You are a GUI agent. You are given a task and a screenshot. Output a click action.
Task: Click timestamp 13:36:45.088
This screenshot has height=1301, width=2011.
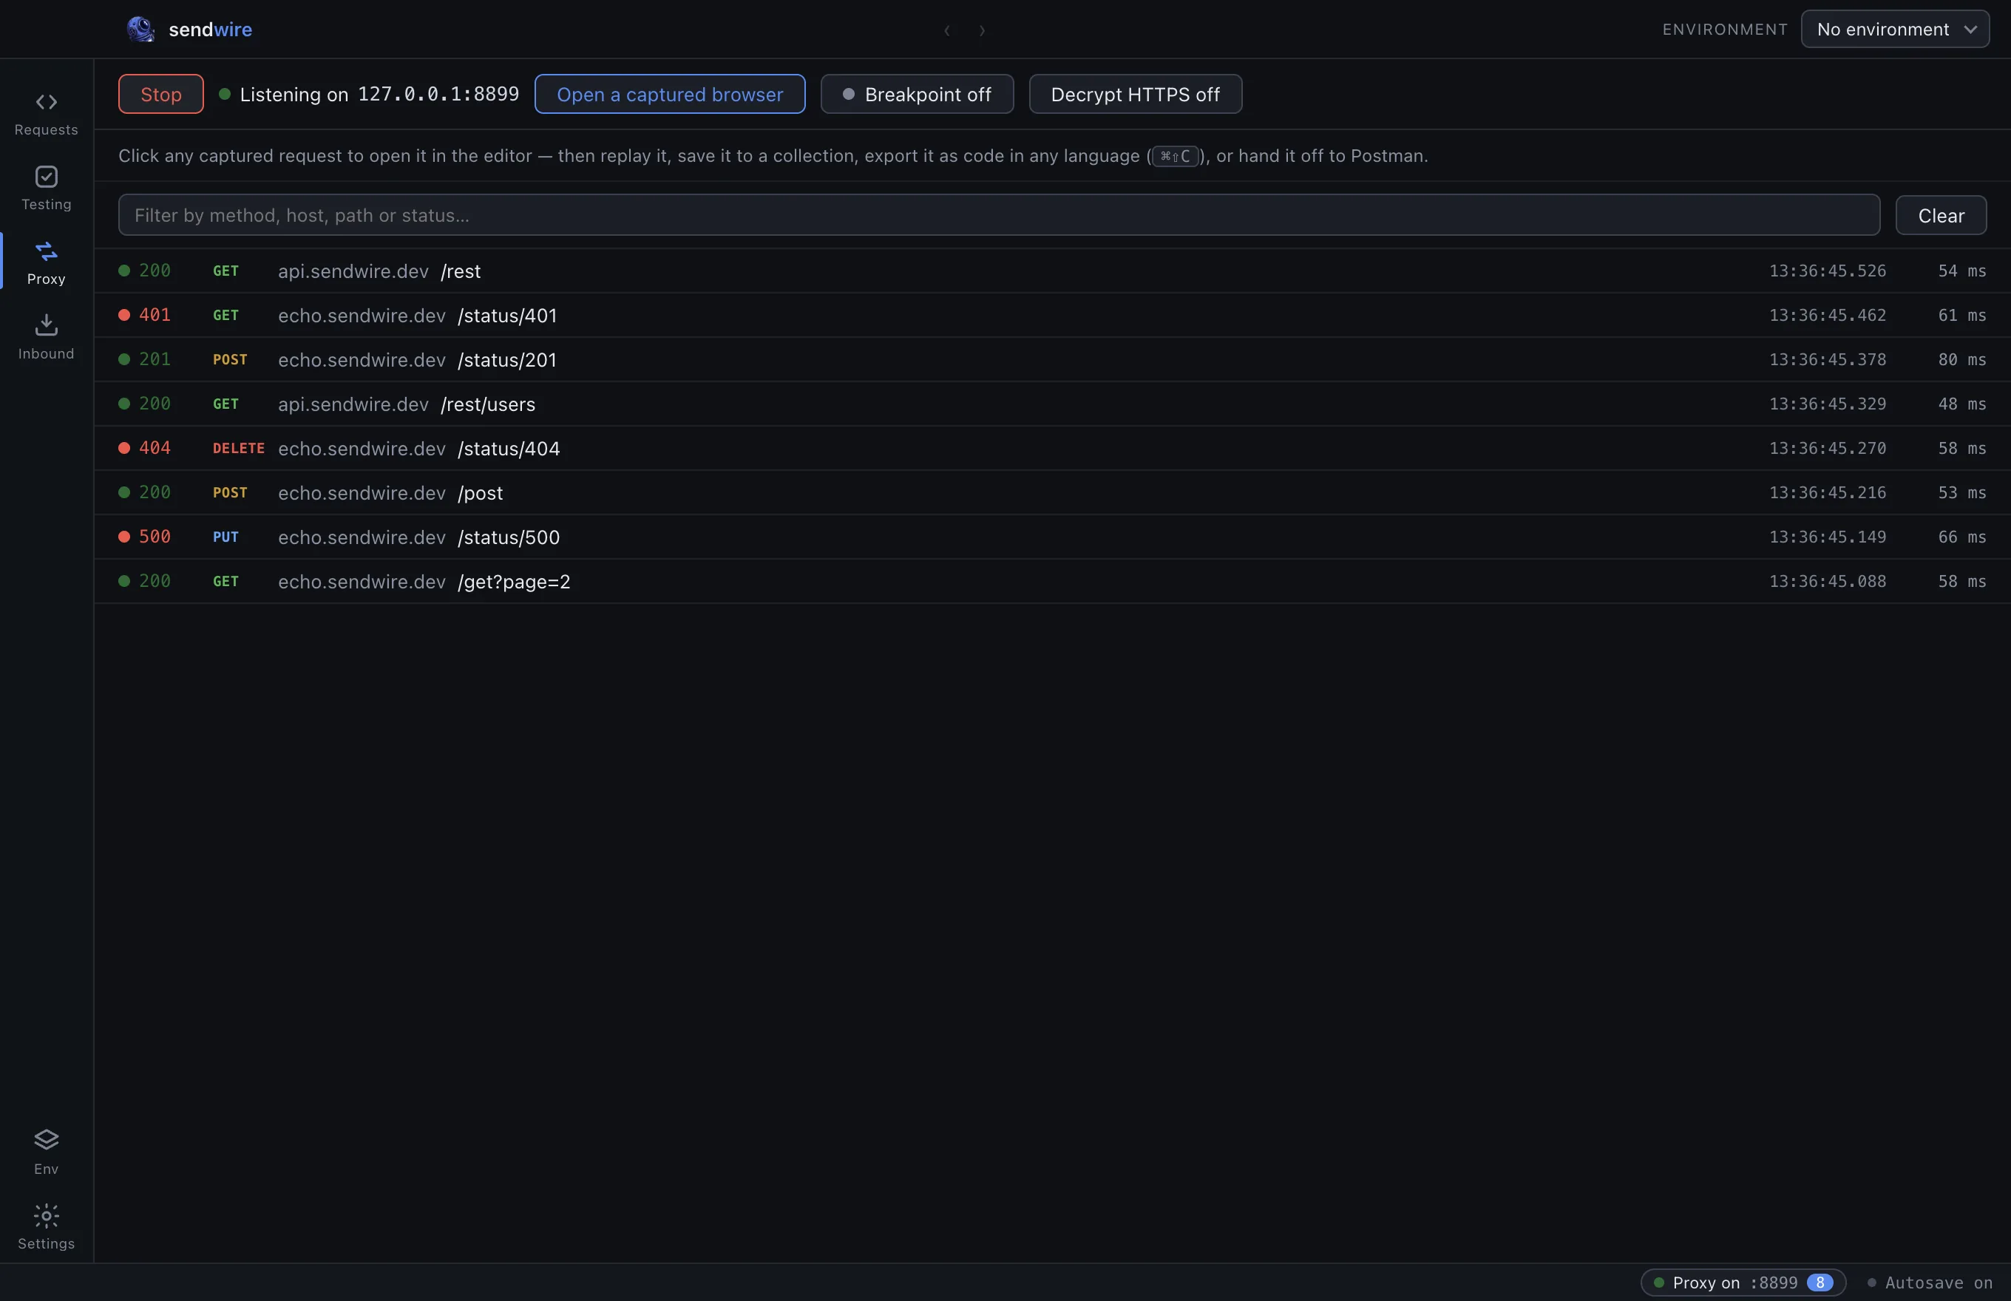click(1827, 581)
